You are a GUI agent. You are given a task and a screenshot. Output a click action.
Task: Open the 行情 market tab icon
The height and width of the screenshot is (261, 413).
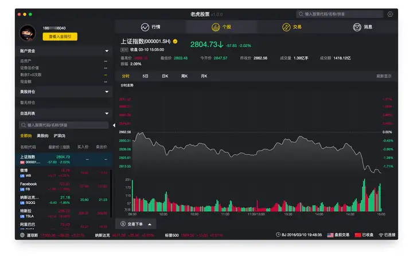click(145, 27)
